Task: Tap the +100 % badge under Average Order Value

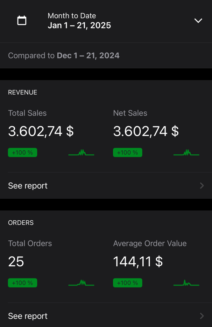Action: point(128,283)
